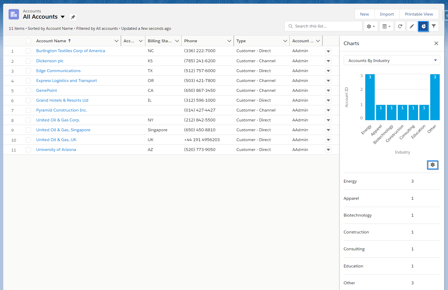Select GenePoint row checkbox

[28, 91]
